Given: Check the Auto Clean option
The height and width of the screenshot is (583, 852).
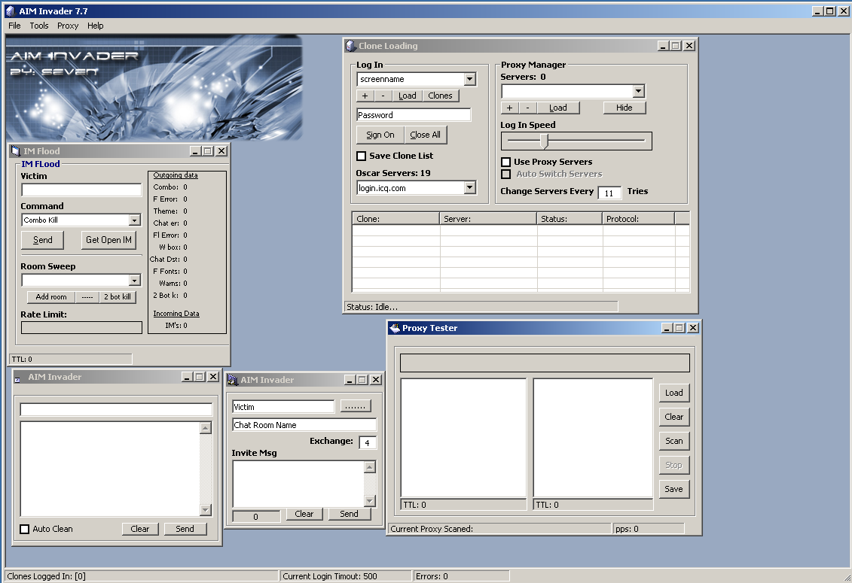Looking at the screenshot, I should pyautogui.click(x=25, y=529).
